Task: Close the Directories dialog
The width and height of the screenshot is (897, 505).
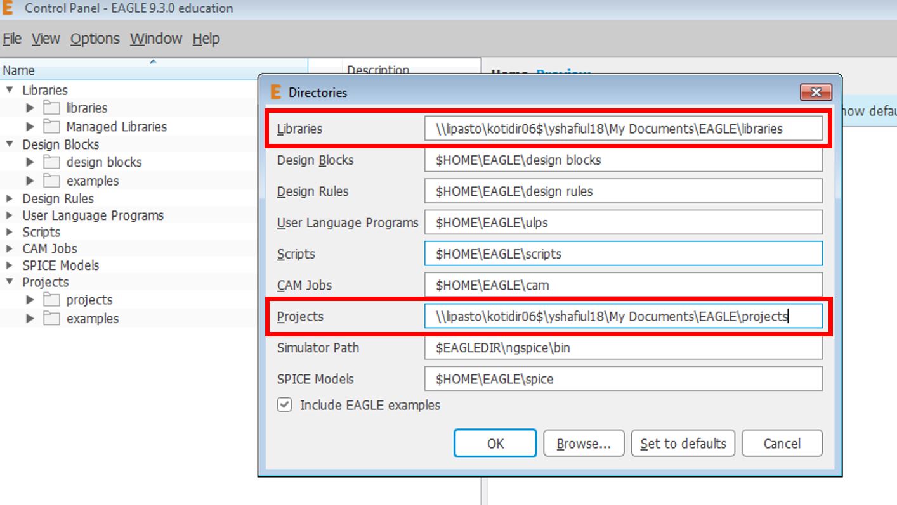Action: coord(816,93)
